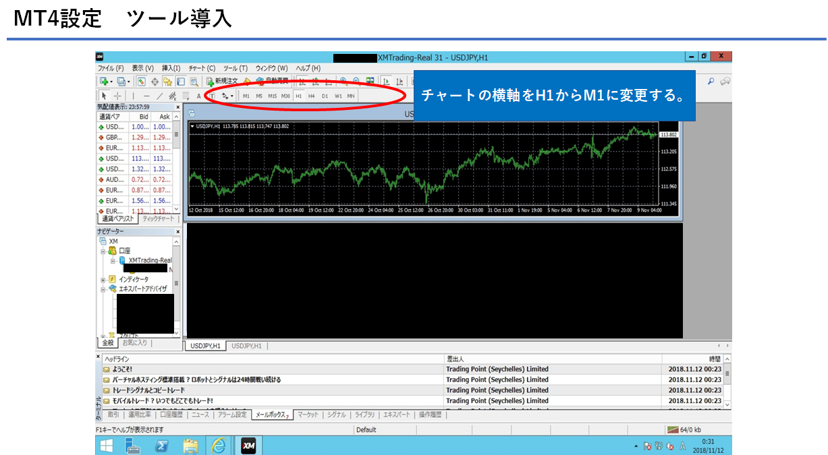Switch chart timeframe to H4
Screen dimensions: 828x455
311,96
